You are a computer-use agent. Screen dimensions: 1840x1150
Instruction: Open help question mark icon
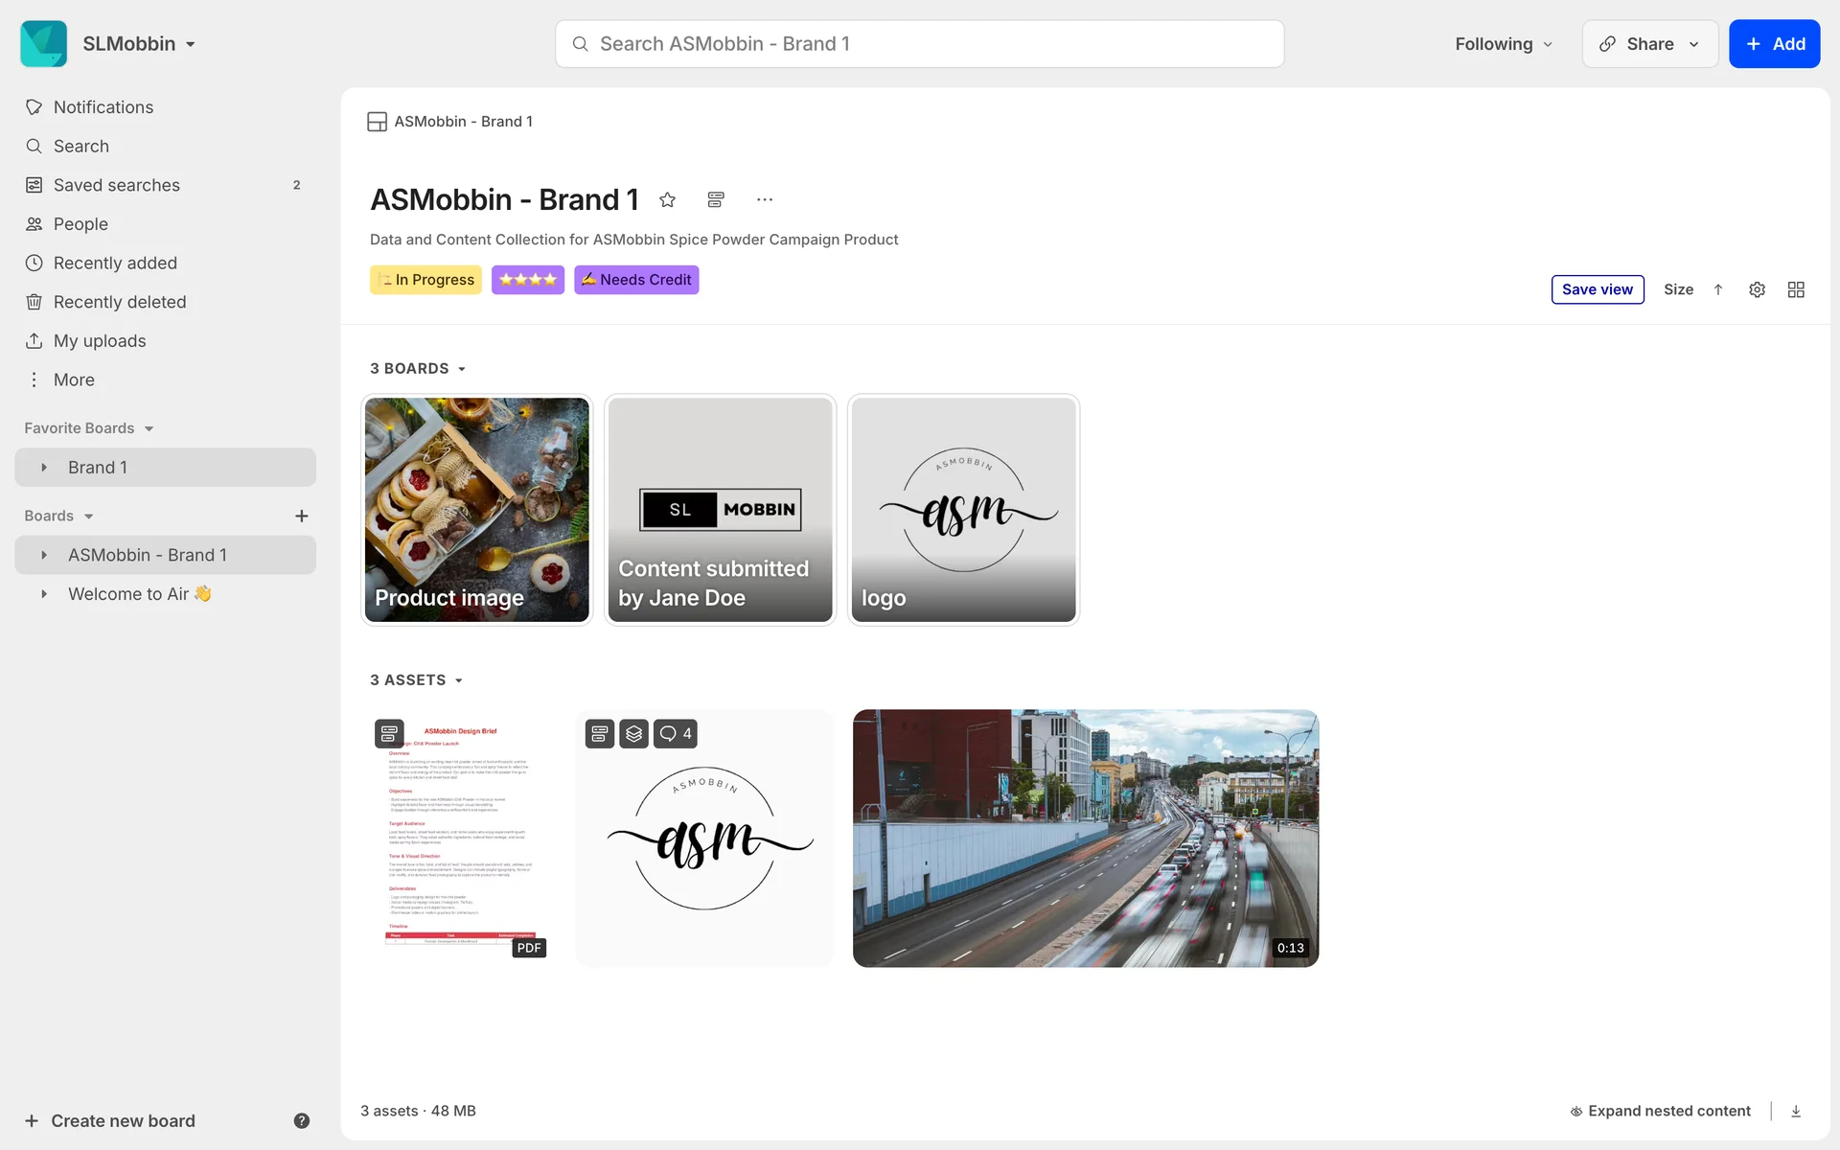301,1120
